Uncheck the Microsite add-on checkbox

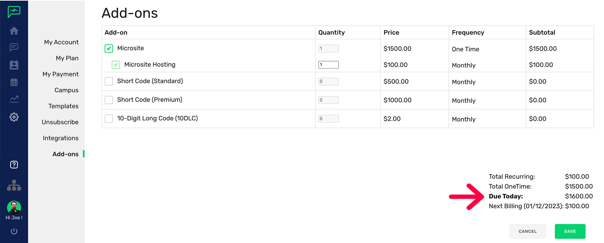pos(109,48)
